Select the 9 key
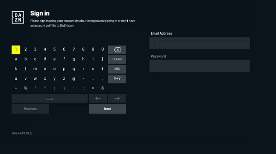The width and height of the screenshot is (276, 154). [x=93, y=50]
